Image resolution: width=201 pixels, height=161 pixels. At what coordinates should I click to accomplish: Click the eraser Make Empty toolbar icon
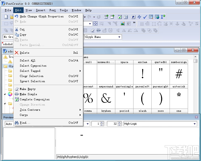coord(92,30)
